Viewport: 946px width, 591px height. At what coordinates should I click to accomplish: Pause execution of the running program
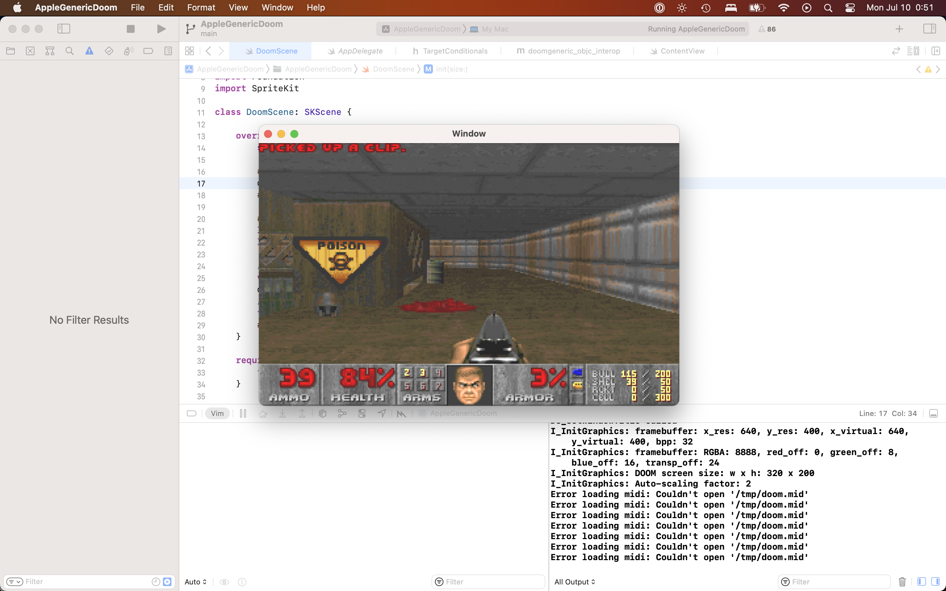(x=243, y=413)
